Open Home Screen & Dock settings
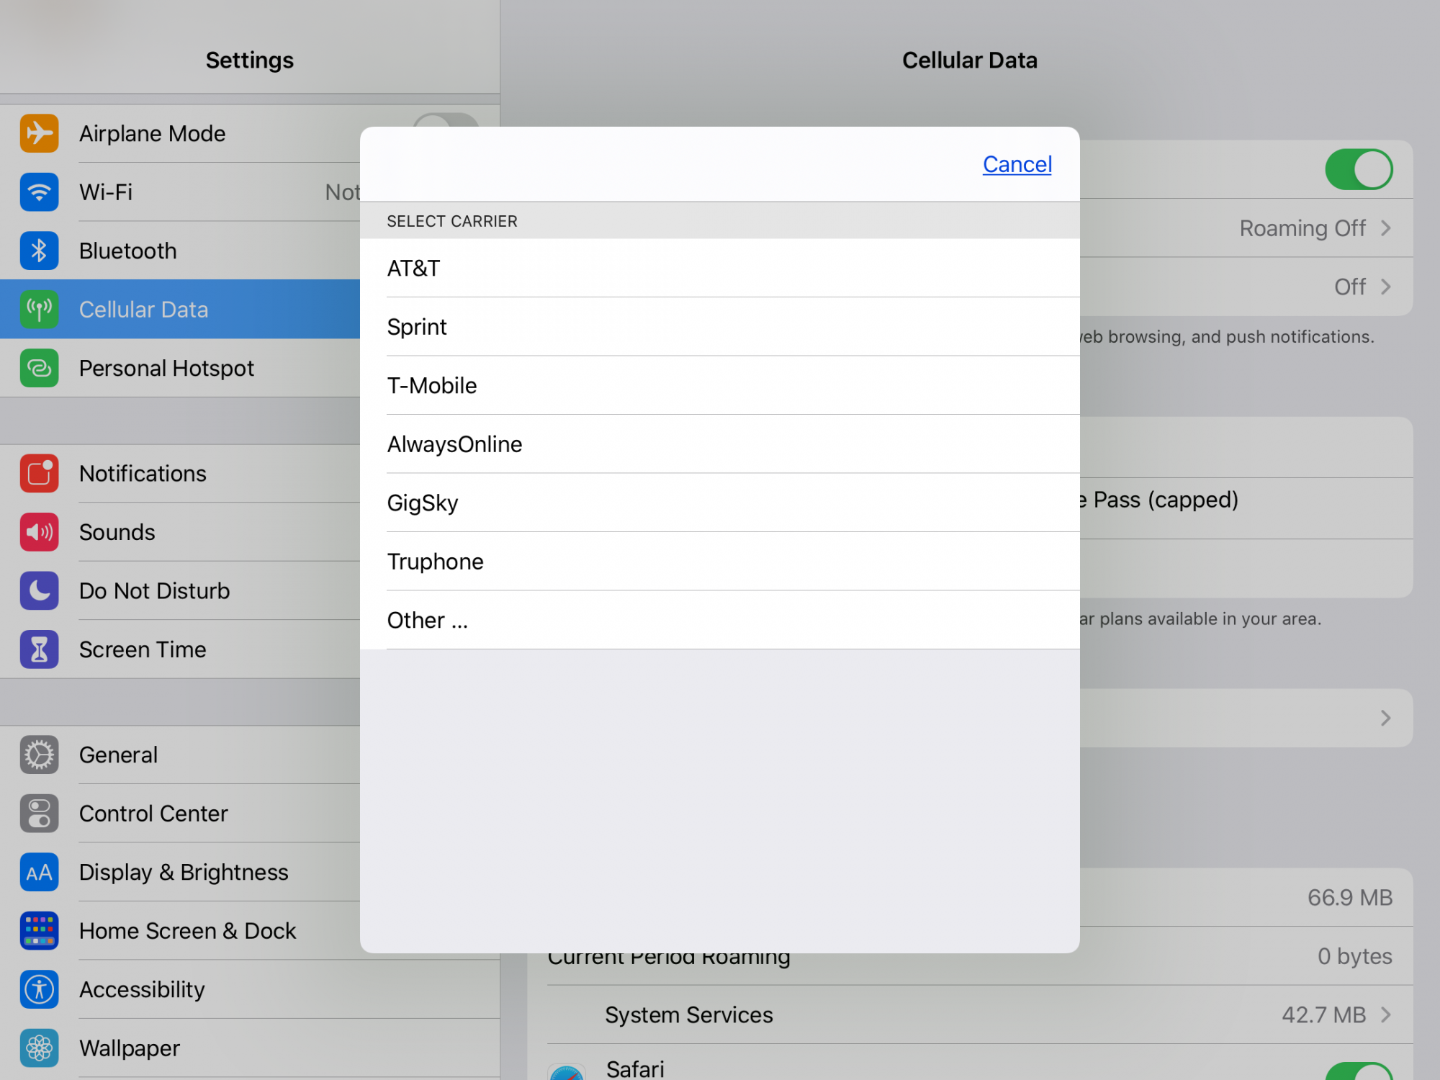This screenshot has height=1080, width=1440. 180,931
